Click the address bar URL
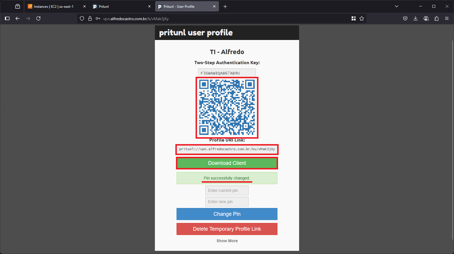The height and width of the screenshot is (254, 454). pyautogui.click(x=136, y=19)
